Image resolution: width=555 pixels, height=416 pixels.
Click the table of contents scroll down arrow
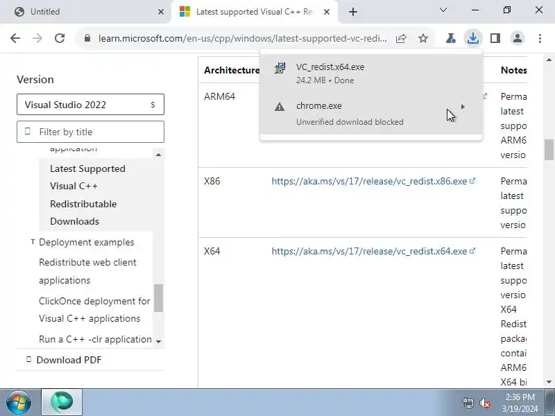click(158, 341)
